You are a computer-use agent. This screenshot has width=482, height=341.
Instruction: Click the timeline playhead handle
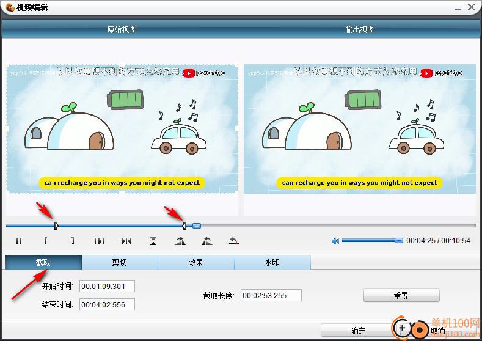tap(197, 226)
